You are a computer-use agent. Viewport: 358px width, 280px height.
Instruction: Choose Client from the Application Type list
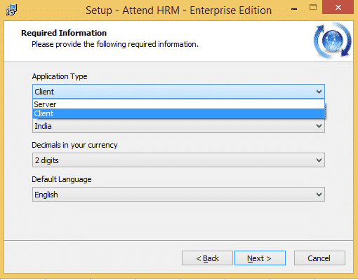(x=178, y=113)
